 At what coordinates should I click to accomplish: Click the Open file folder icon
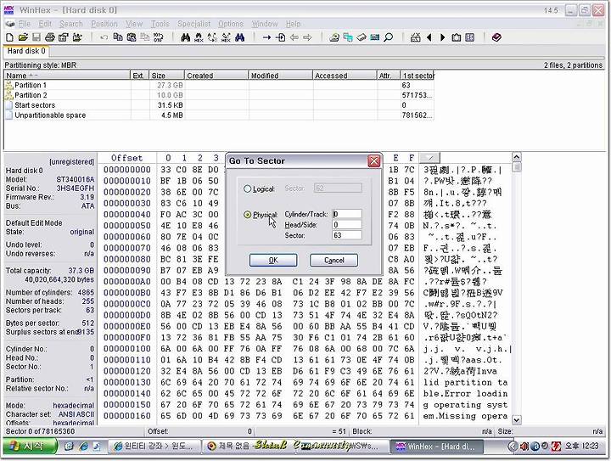(23, 37)
